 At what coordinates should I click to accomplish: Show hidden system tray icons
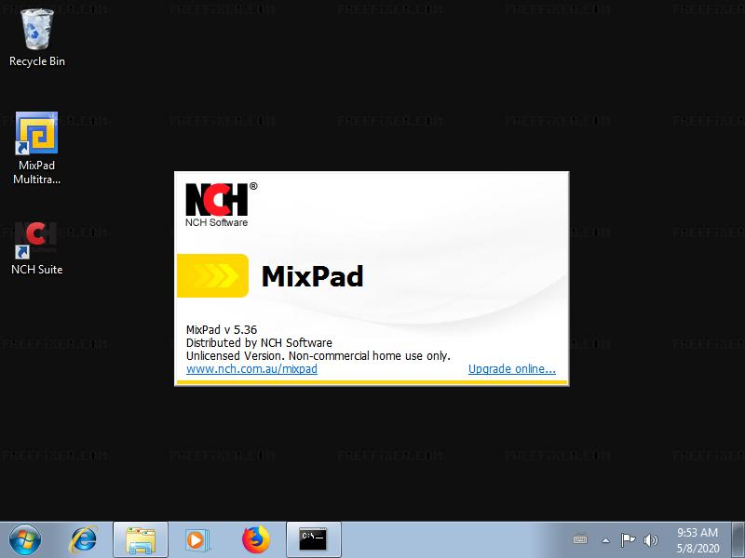[605, 540]
